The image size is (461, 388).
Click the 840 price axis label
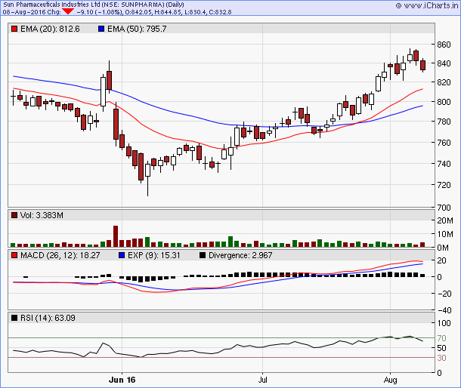click(444, 63)
